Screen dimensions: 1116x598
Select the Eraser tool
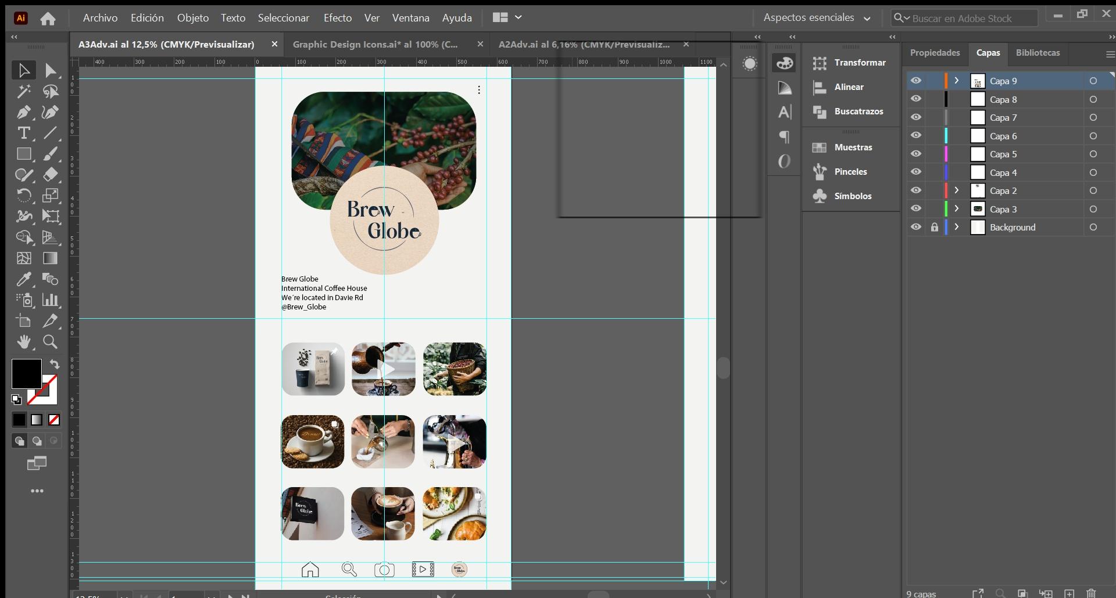(x=51, y=175)
